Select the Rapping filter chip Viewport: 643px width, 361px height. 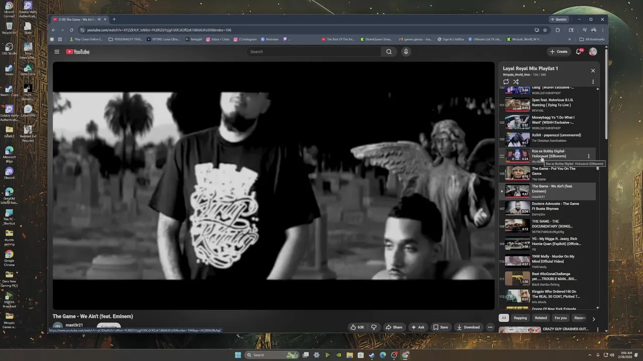[x=520, y=318]
